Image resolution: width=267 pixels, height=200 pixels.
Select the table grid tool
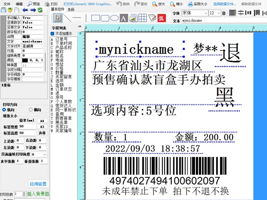coord(142,18)
